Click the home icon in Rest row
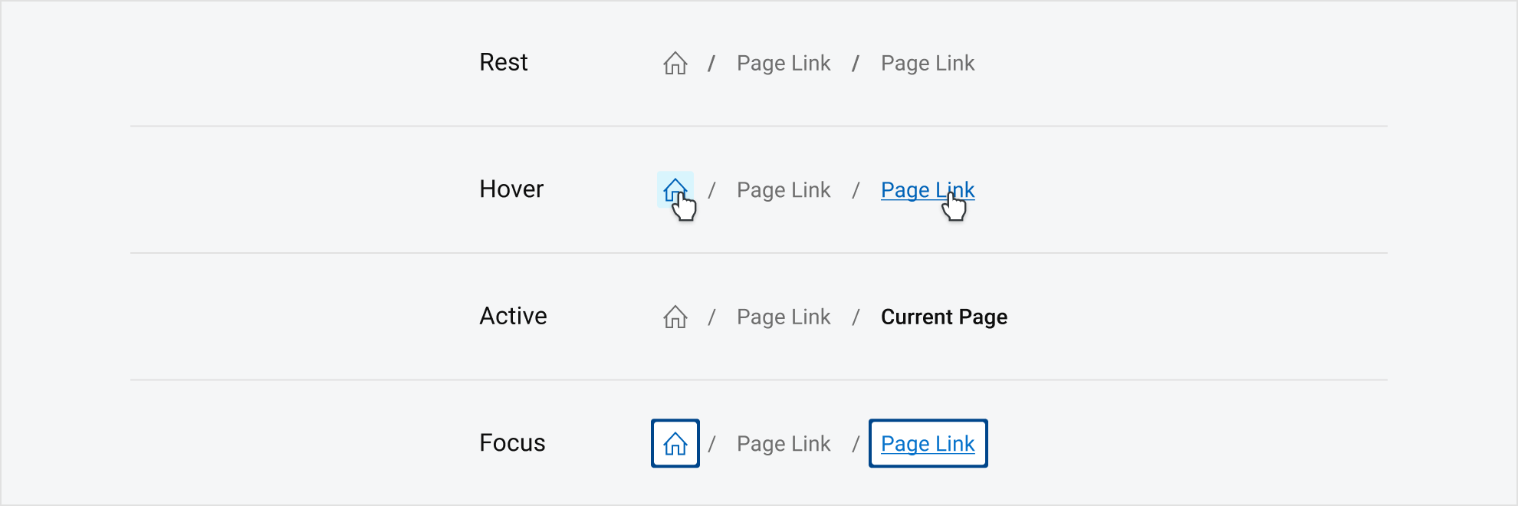 pyautogui.click(x=675, y=63)
